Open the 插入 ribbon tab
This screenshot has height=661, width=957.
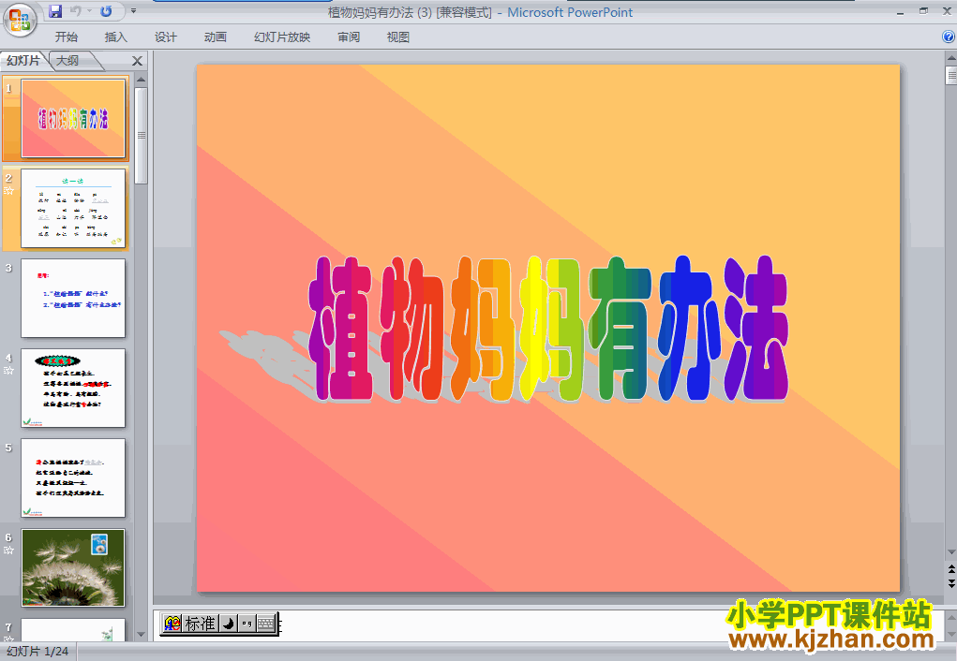(x=116, y=37)
